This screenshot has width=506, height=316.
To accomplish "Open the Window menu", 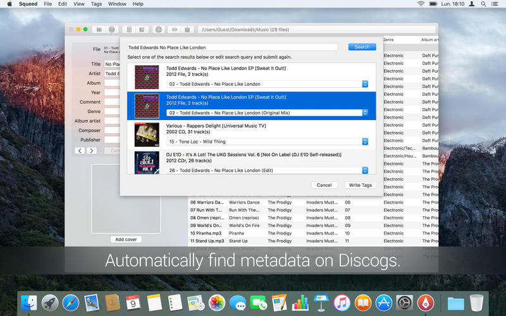I will coord(117,4).
